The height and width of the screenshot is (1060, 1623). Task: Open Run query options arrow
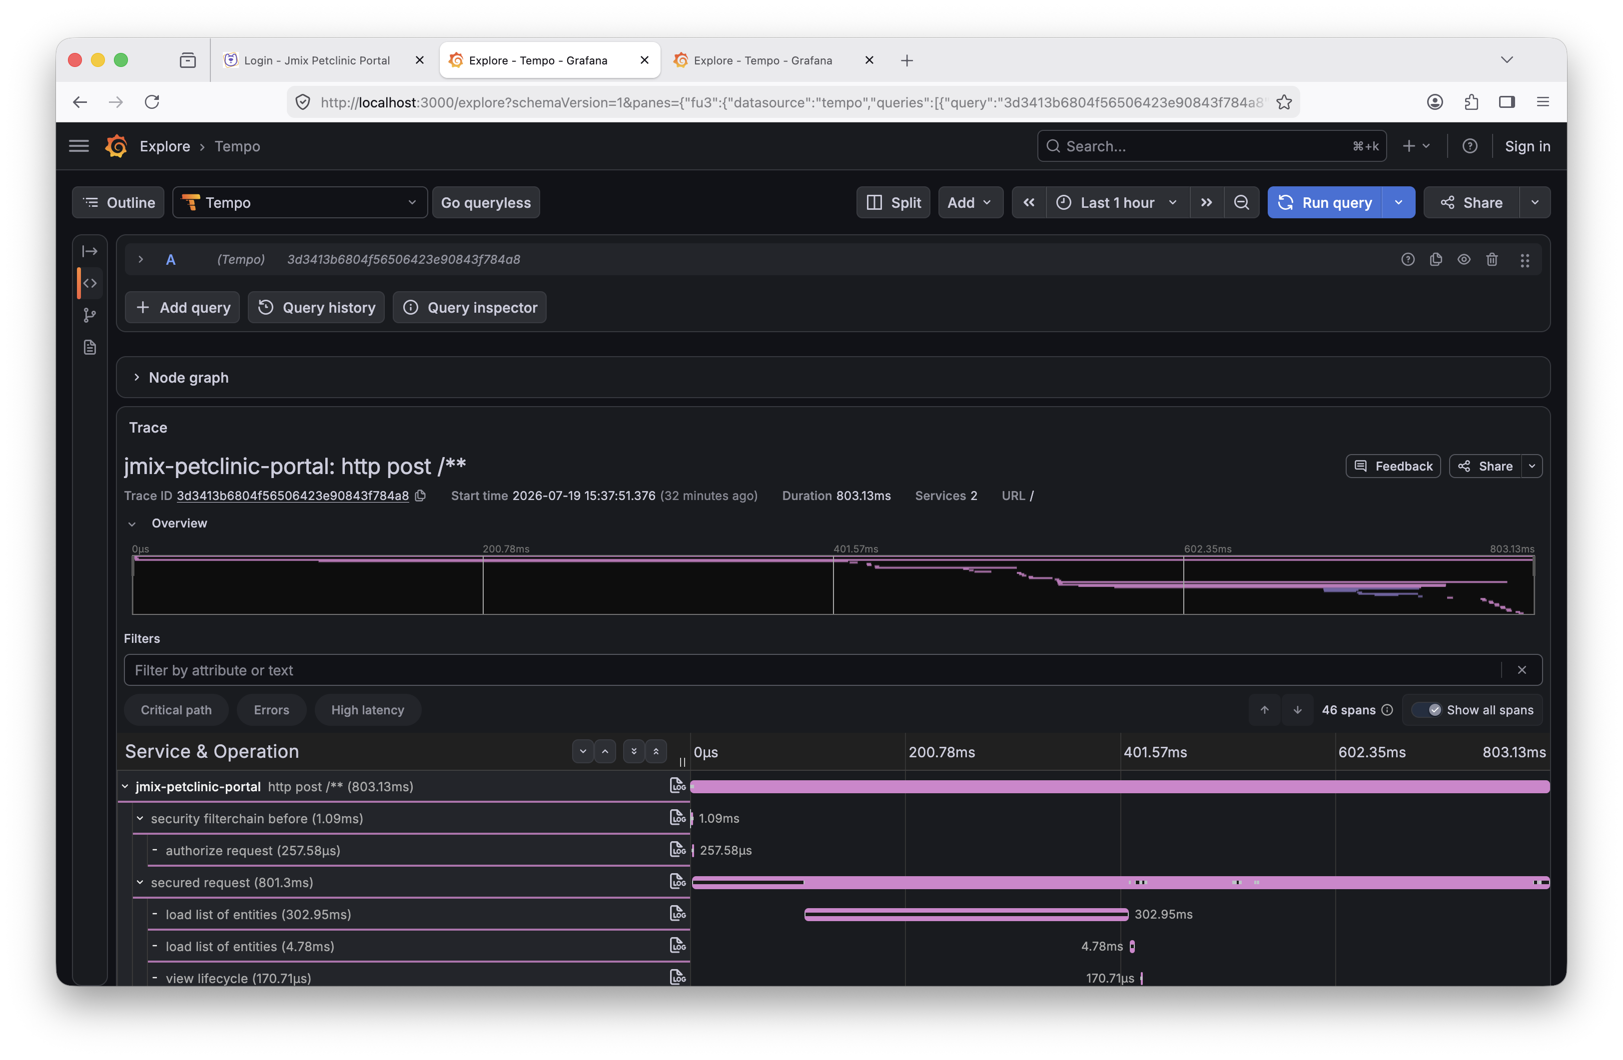[1399, 202]
